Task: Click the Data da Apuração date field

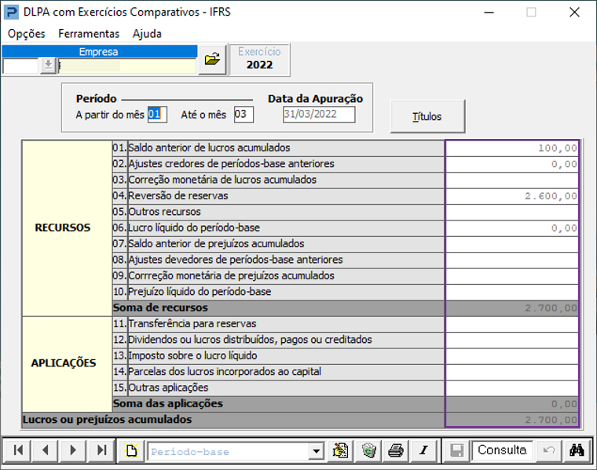Action: coord(319,114)
